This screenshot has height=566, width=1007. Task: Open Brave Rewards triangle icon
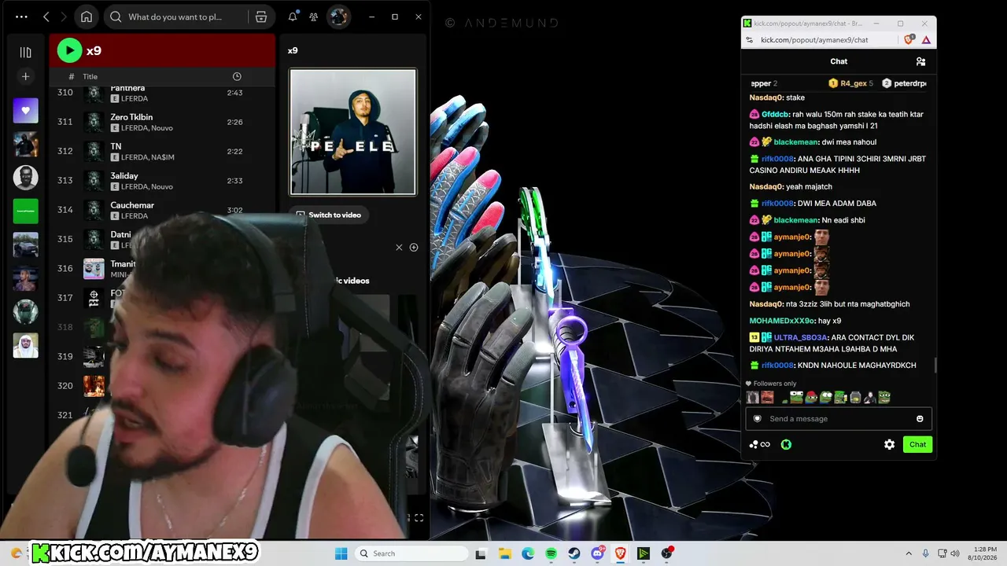pyautogui.click(x=926, y=40)
